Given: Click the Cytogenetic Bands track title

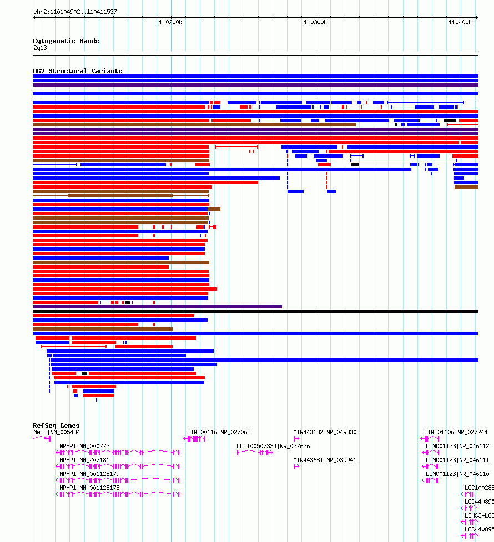Looking at the screenshot, I should click(x=65, y=41).
